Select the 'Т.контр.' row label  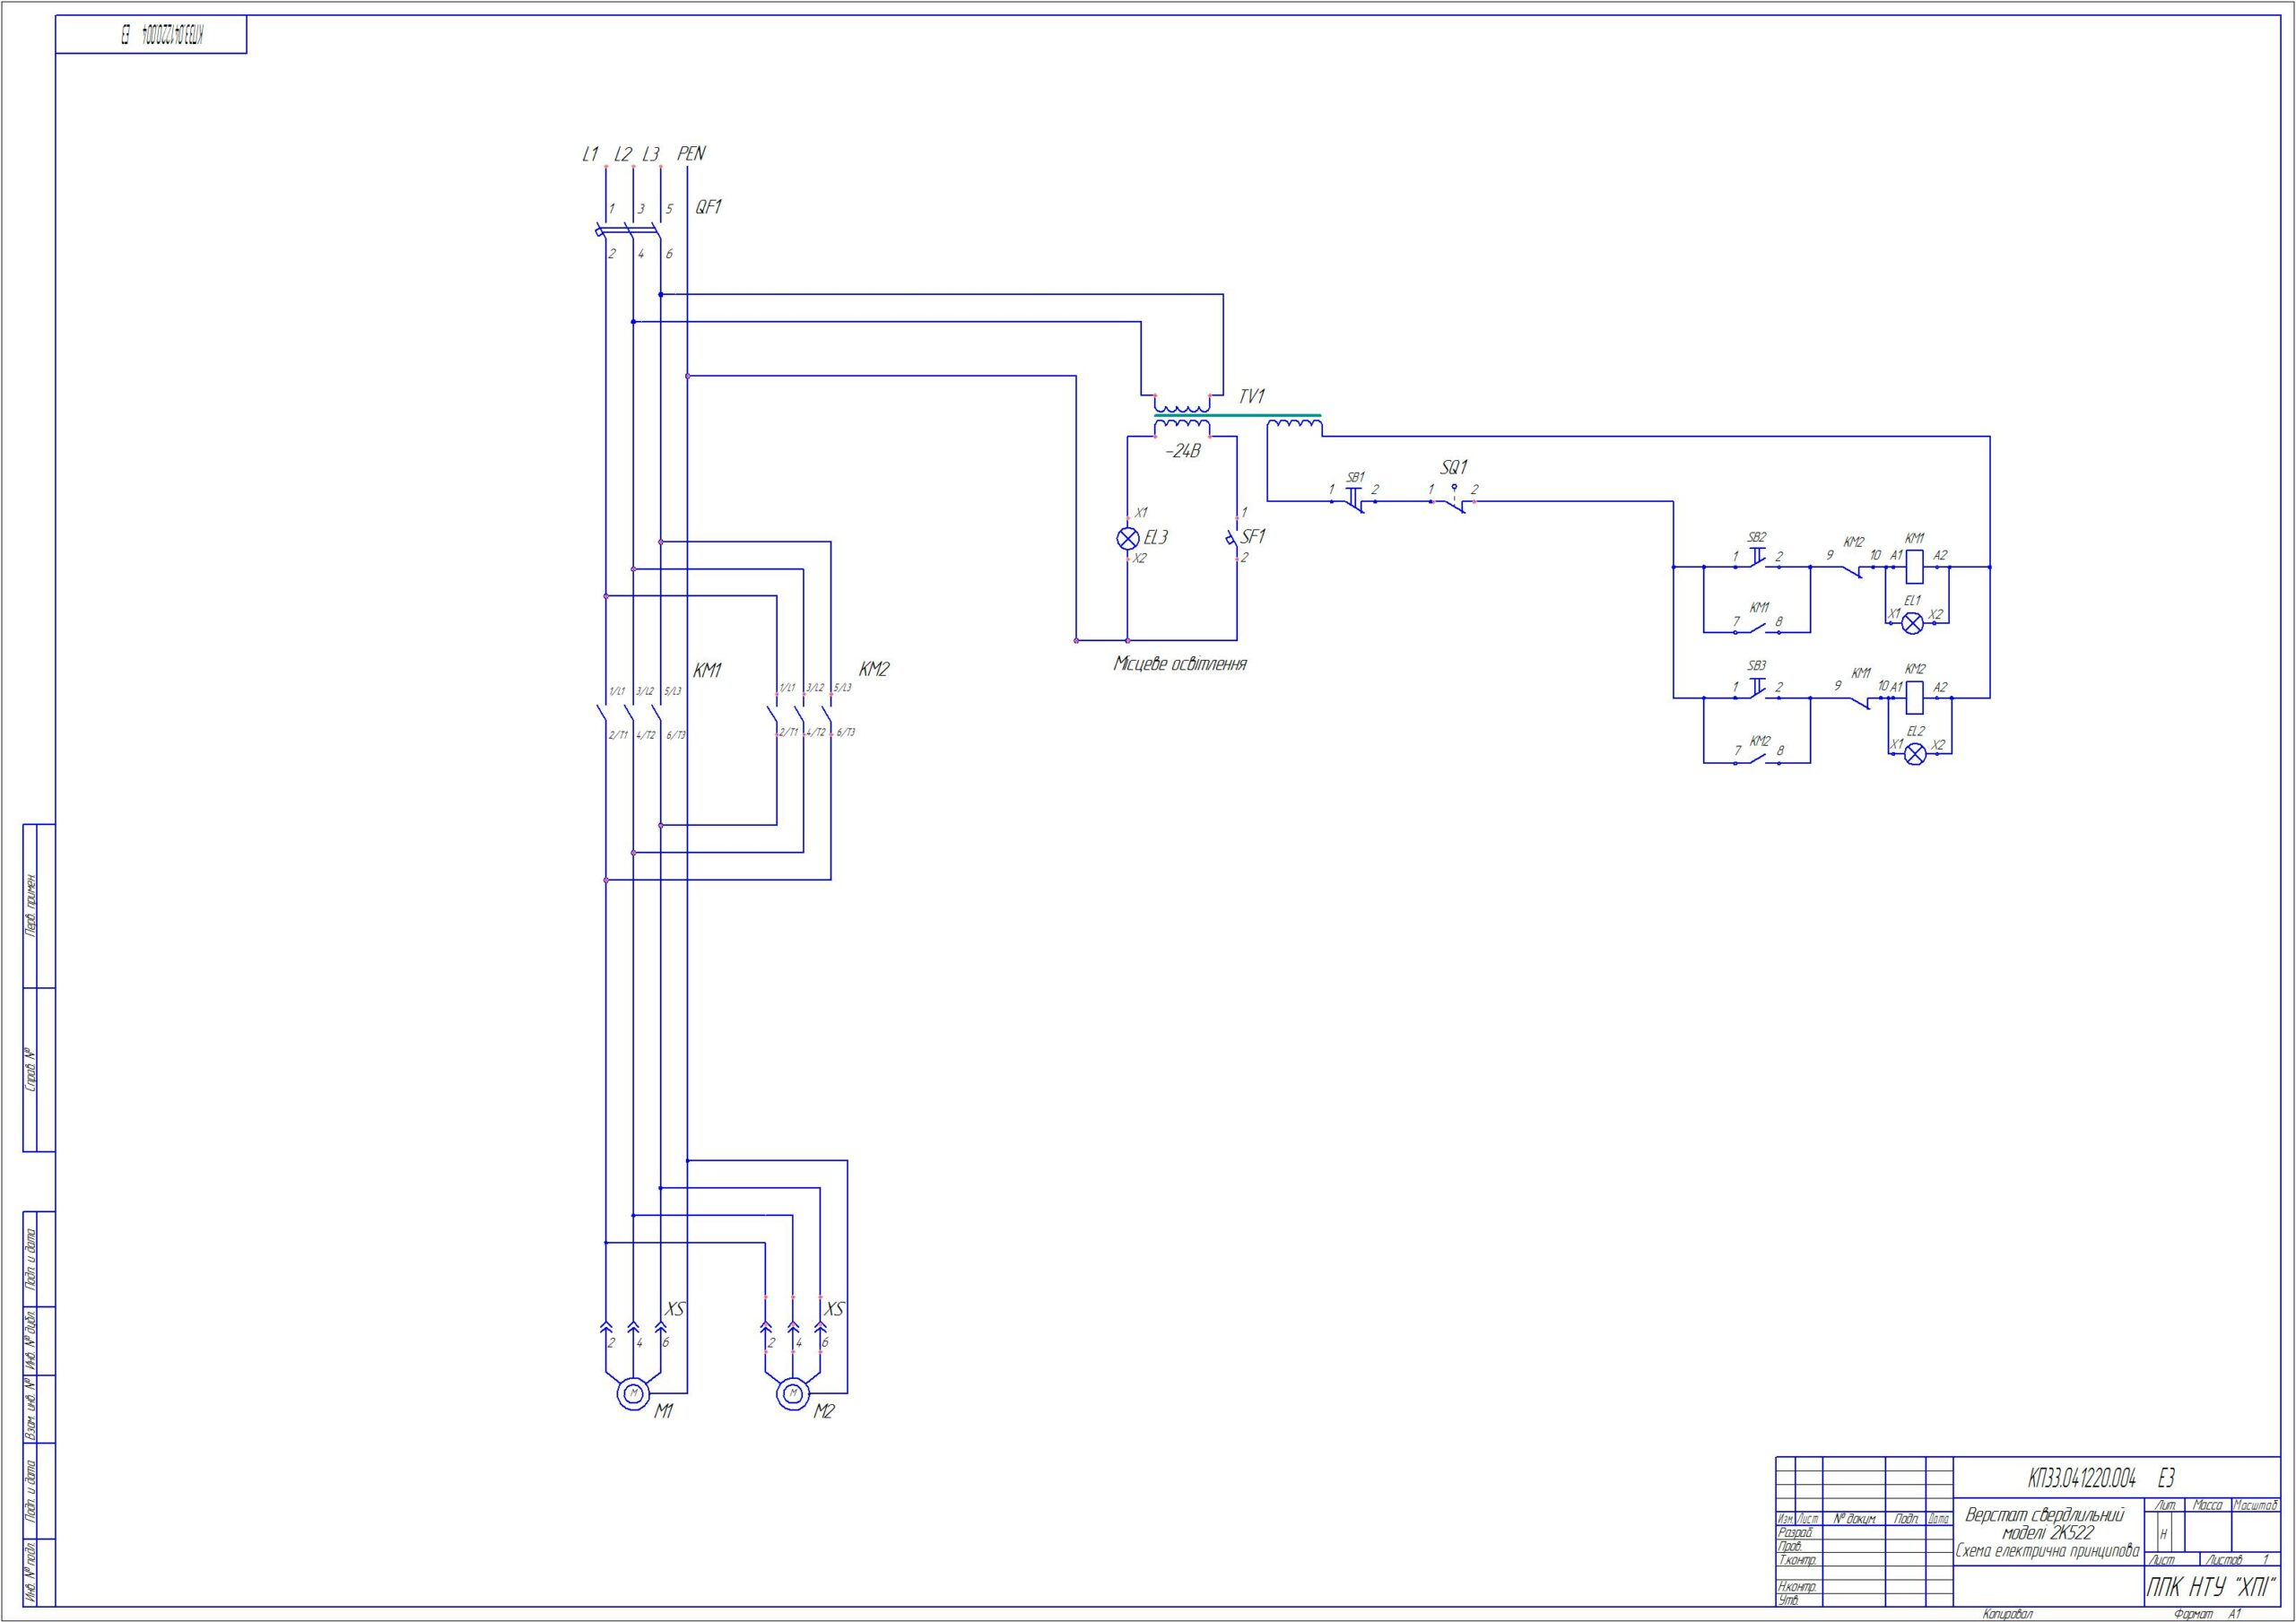pos(1796,1560)
